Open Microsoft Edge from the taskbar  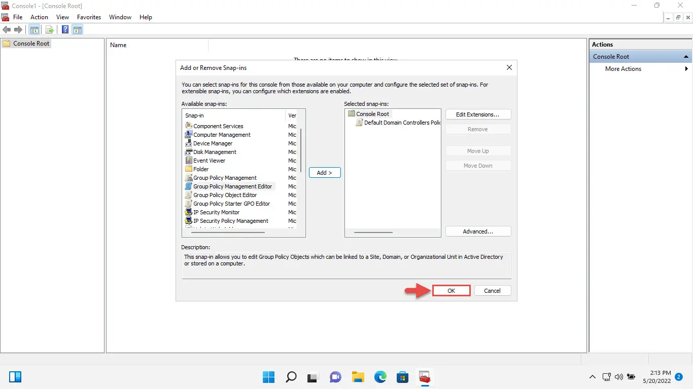coord(380,377)
